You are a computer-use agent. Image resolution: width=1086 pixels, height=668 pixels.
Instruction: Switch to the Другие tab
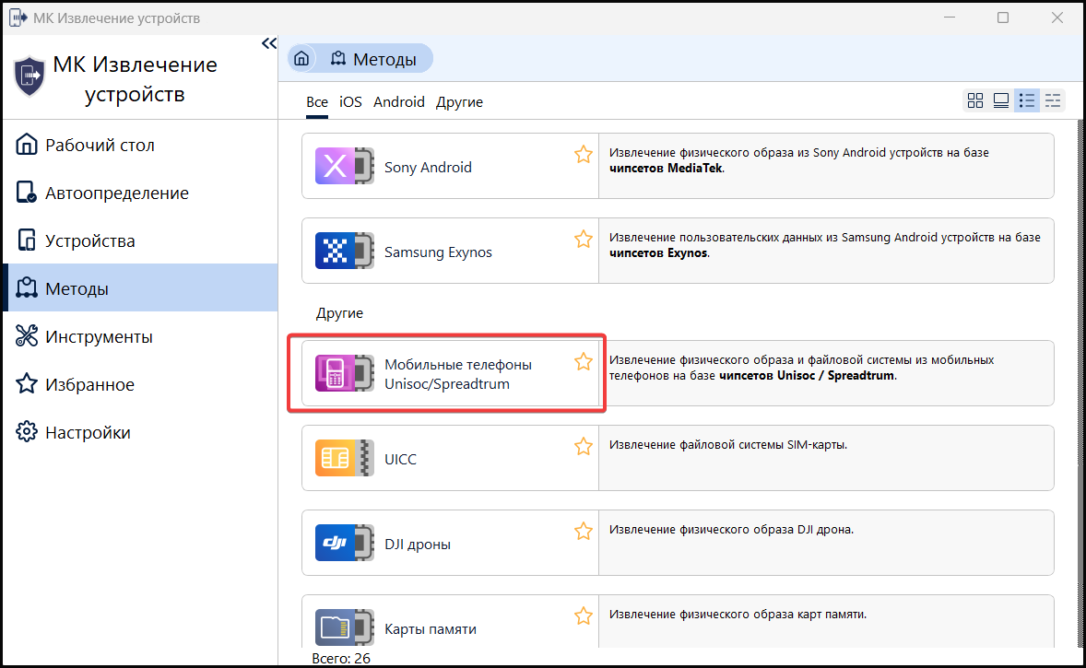pyautogui.click(x=459, y=101)
